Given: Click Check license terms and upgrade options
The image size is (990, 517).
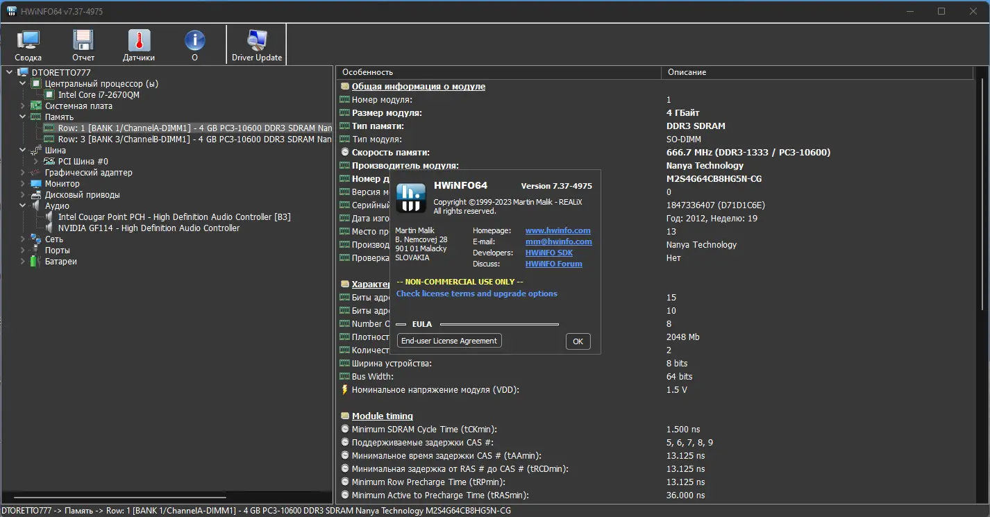Looking at the screenshot, I should (477, 294).
